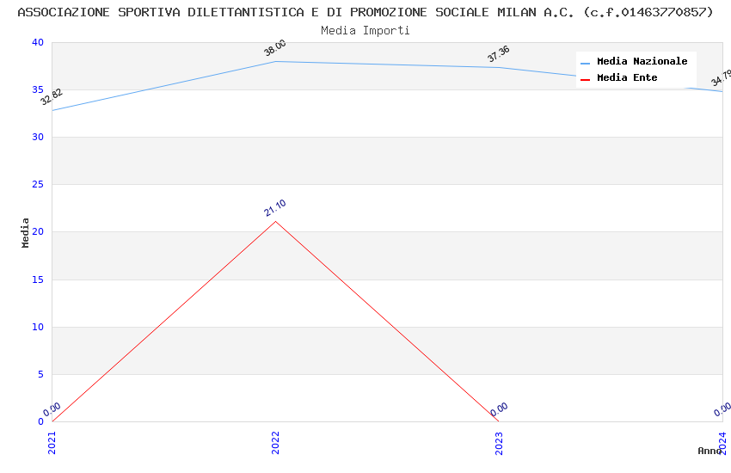Click the blue Media Nazionale legend swatch
This screenshot has width=731, height=473.
tap(586, 63)
